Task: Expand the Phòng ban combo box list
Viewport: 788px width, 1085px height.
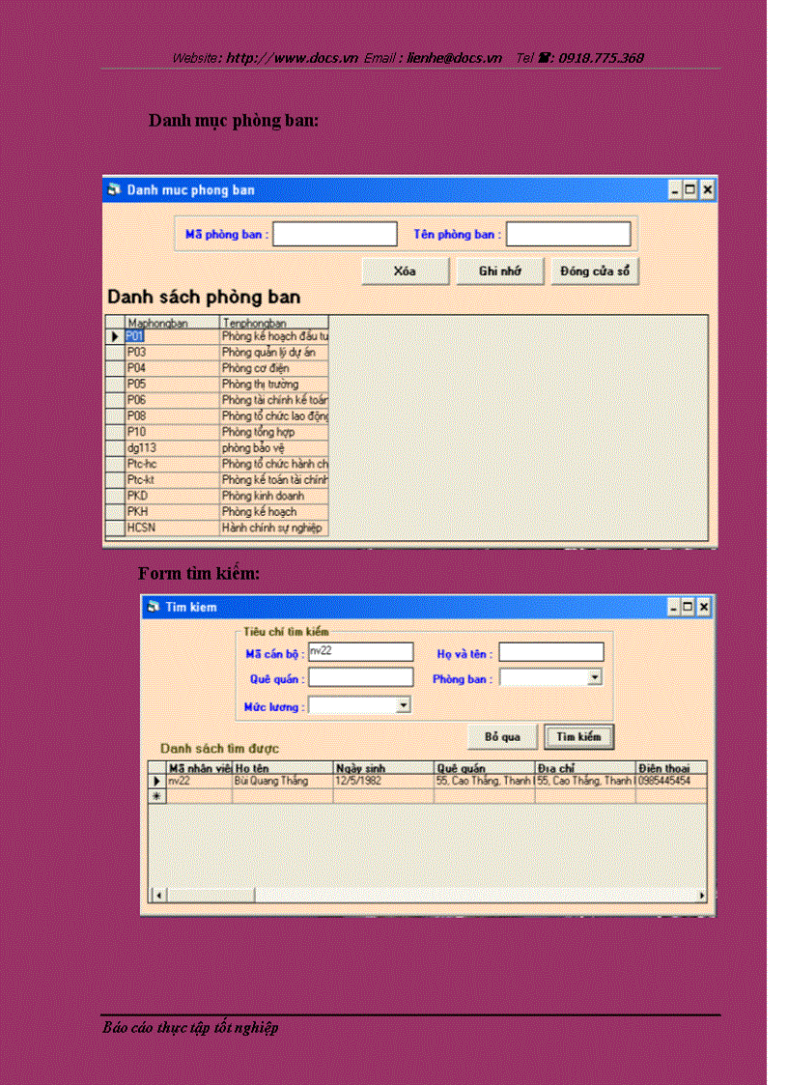Action: click(594, 676)
